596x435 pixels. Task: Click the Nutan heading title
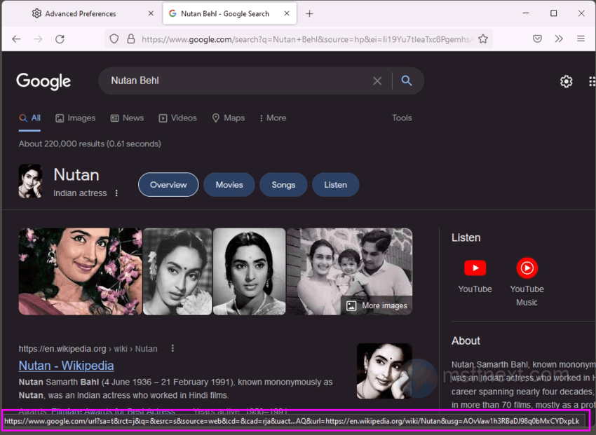76,175
